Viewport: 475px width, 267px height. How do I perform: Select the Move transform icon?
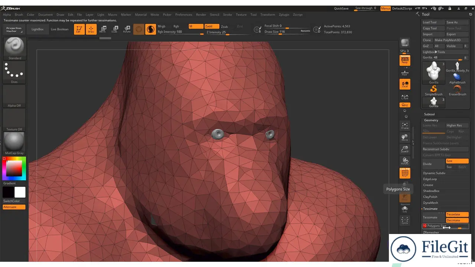103,29
